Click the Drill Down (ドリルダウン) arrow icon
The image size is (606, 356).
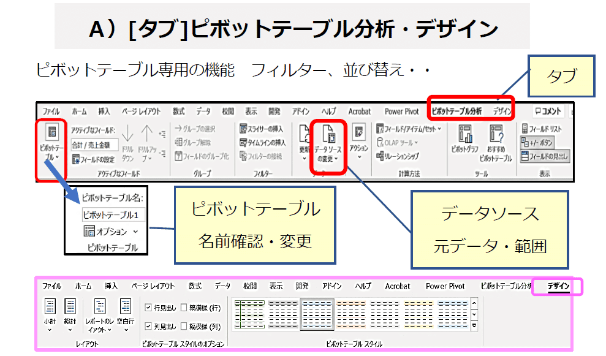click(127, 134)
